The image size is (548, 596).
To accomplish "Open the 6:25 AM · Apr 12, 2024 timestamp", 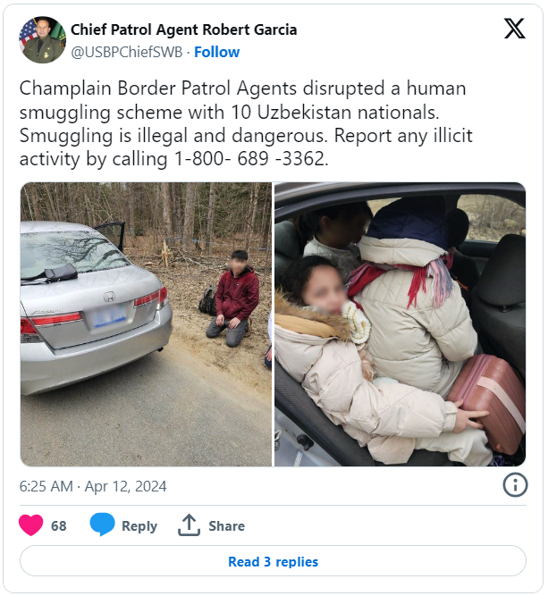I will point(93,486).
